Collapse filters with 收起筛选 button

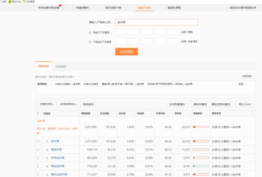click(248, 76)
